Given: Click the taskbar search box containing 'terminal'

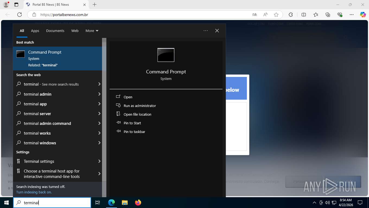Looking at the screenshot, I should click(x=52, y=203).
